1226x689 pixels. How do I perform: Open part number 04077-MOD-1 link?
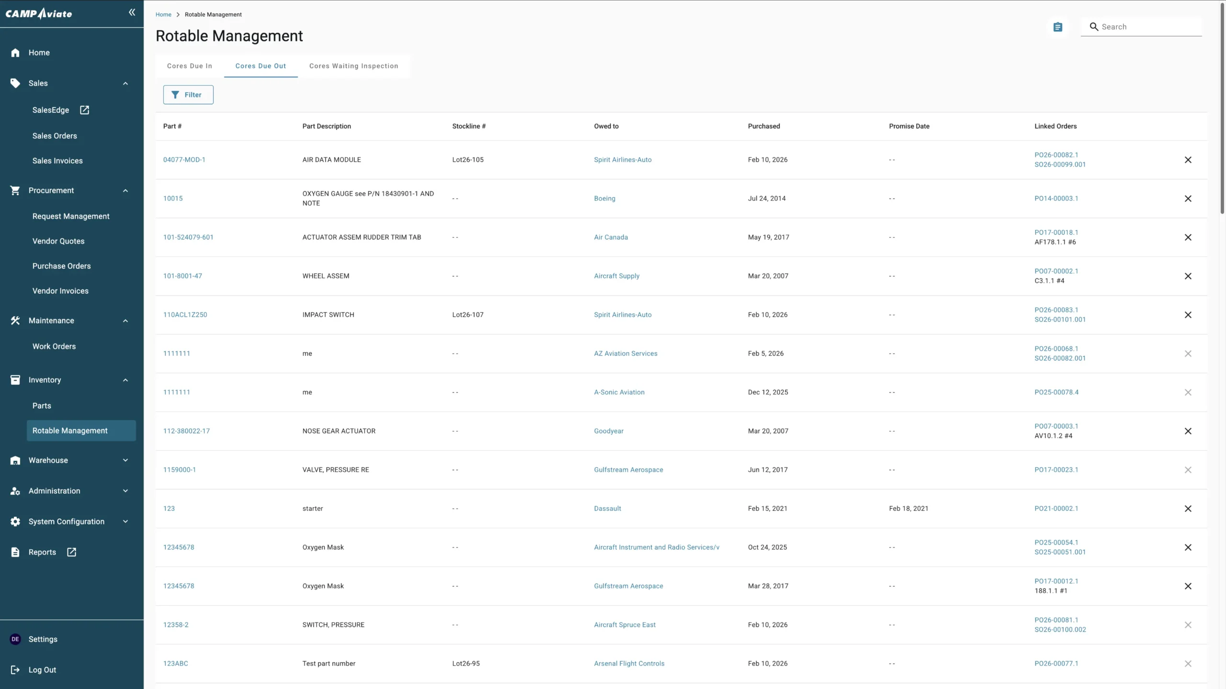[184, 160]
